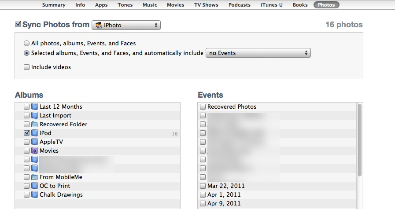
Task: Enable the Include videos checkbox
Action: 27,67
